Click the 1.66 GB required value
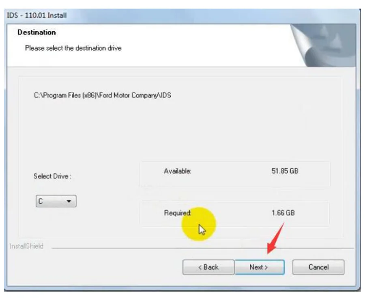365x300 pixels. 283,213
